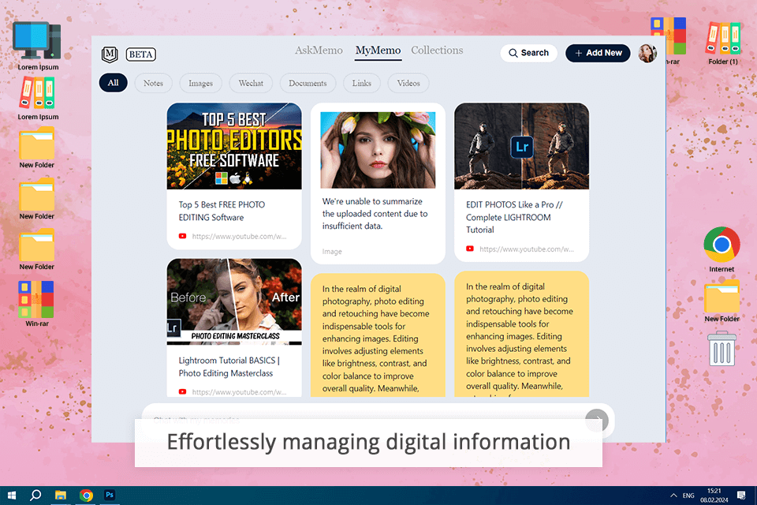Filter memos by Wechat
Screen dimensions: 757x505
click(x=251, y=83)
